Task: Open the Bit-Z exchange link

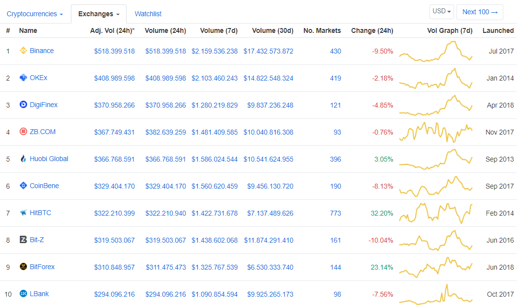Action: tap(36, 240)
